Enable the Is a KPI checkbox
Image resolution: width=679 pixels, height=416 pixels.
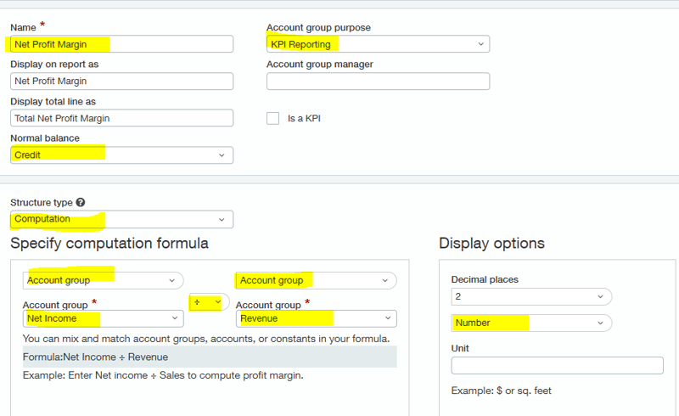272,118
